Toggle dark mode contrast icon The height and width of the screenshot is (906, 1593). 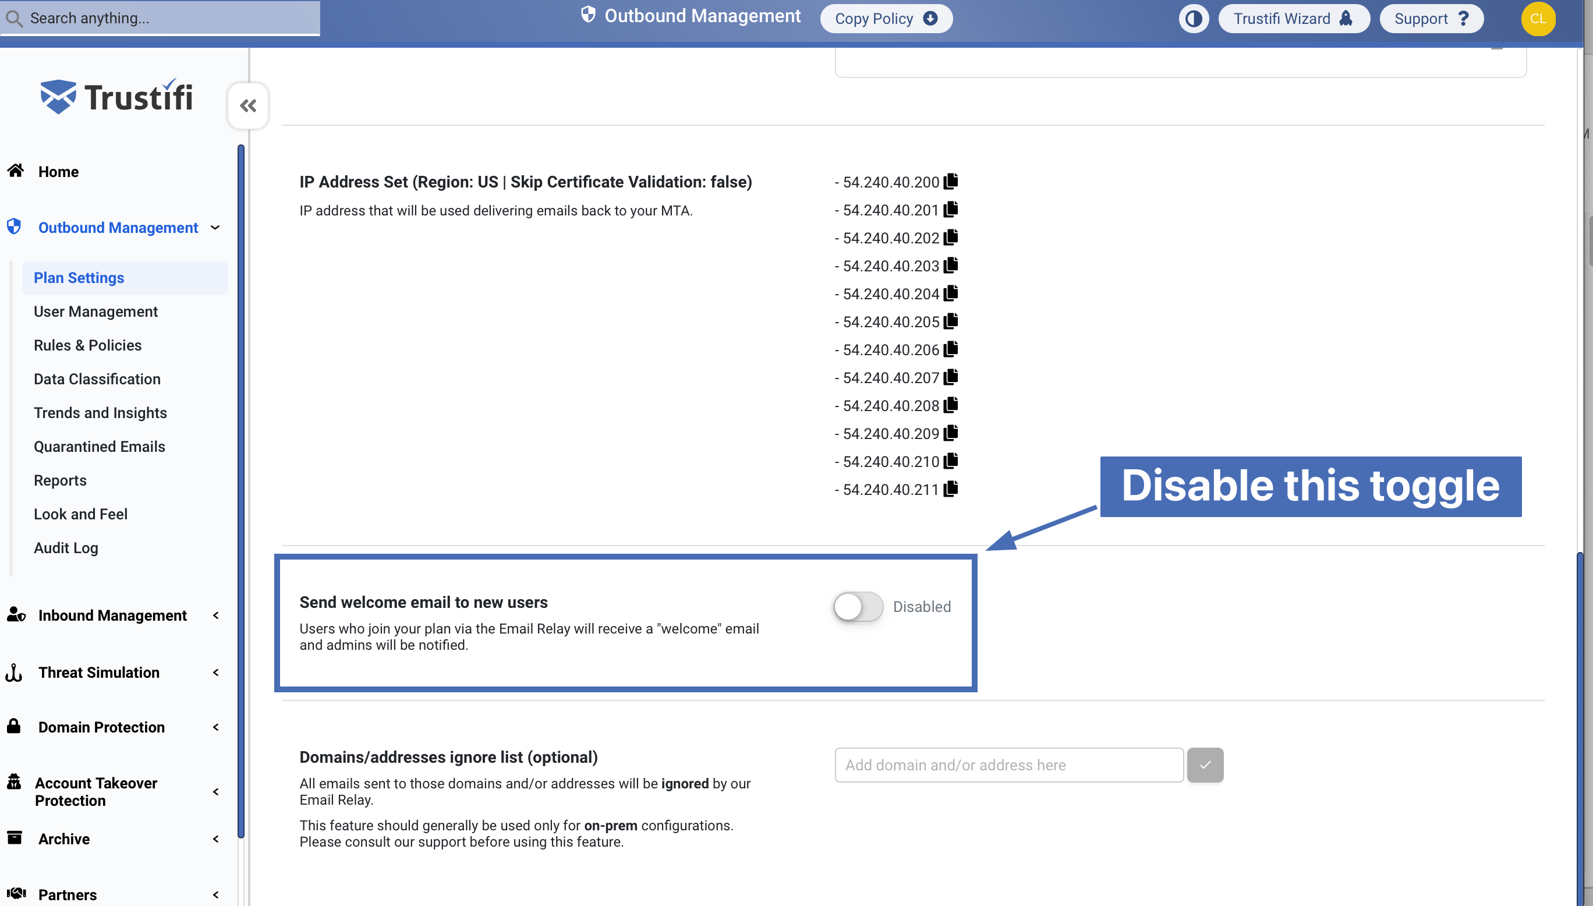[x=1193, y=19]
